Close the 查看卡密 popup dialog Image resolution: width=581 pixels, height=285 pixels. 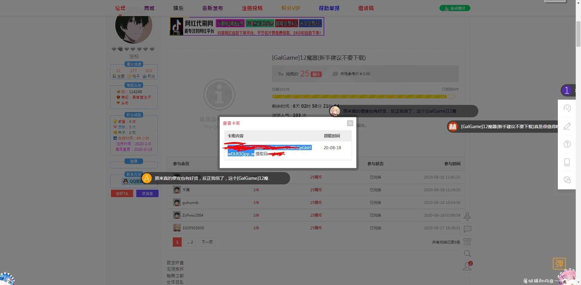coord(350,123)
